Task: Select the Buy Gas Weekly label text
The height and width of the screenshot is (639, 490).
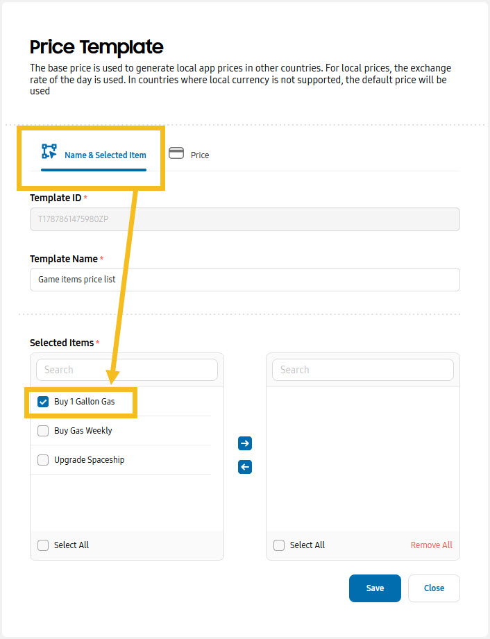Action: [x=83, y=431]
